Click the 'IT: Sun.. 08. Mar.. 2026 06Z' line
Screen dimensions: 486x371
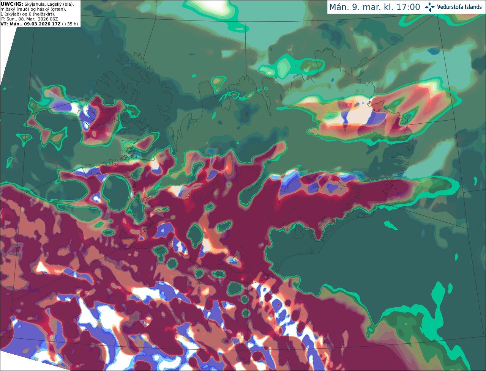pos(29,19)
